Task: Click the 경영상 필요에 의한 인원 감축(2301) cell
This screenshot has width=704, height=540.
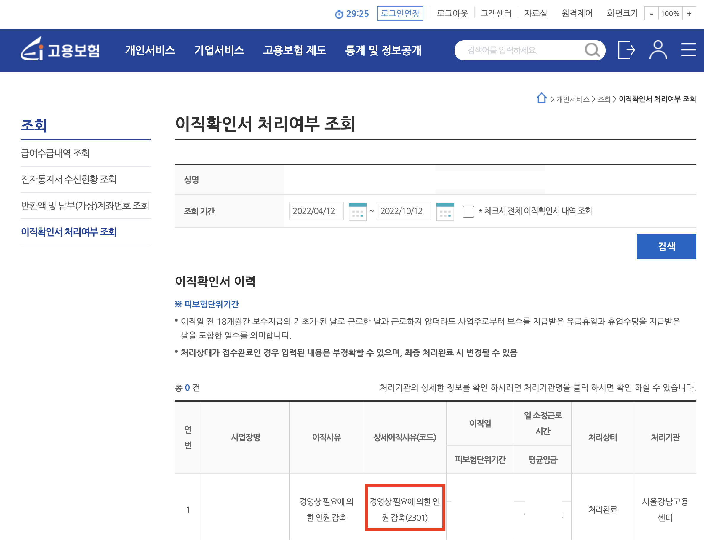Action: (405, 509)
